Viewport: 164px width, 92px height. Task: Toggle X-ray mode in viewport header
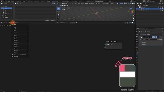[129, 3]
